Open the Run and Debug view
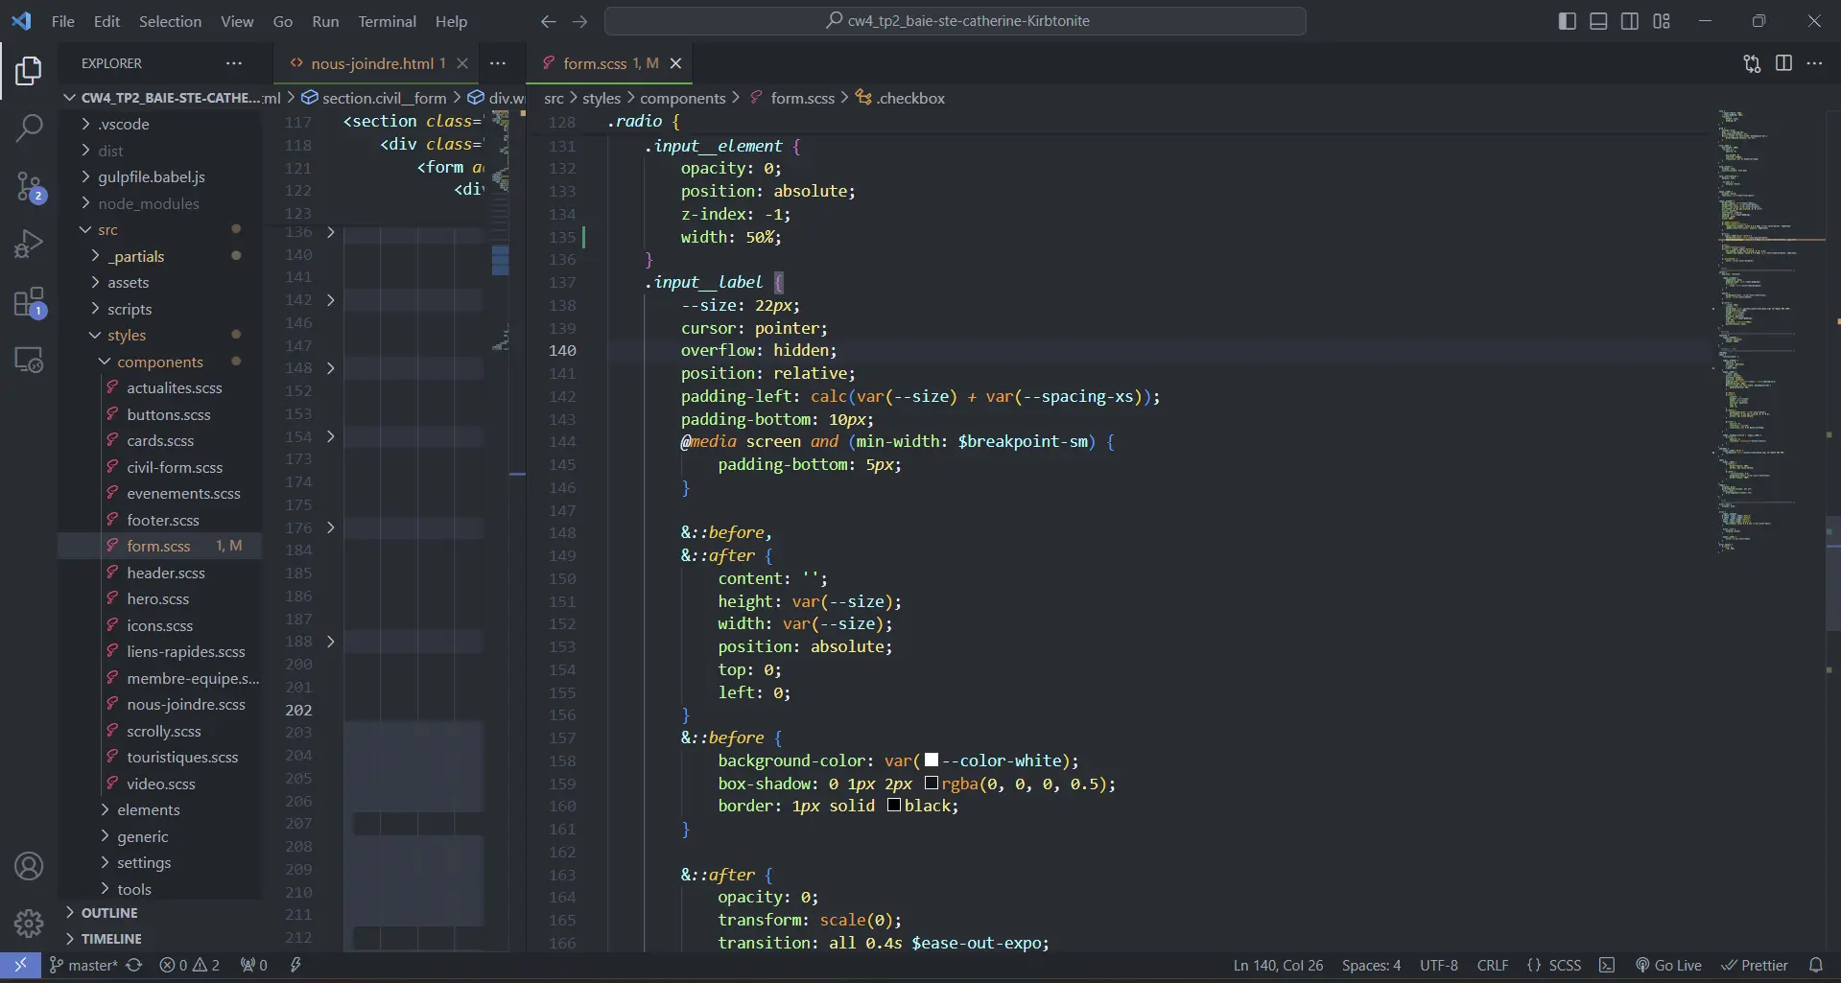The image size is (1841, 983). [x=29, y=244]
